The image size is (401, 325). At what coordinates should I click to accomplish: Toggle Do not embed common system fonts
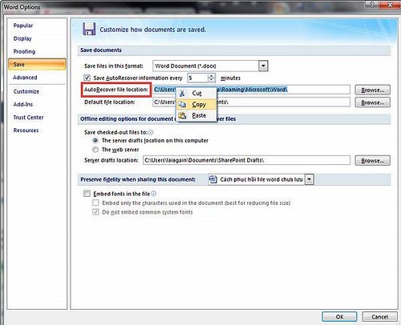(x=95, y=212)
